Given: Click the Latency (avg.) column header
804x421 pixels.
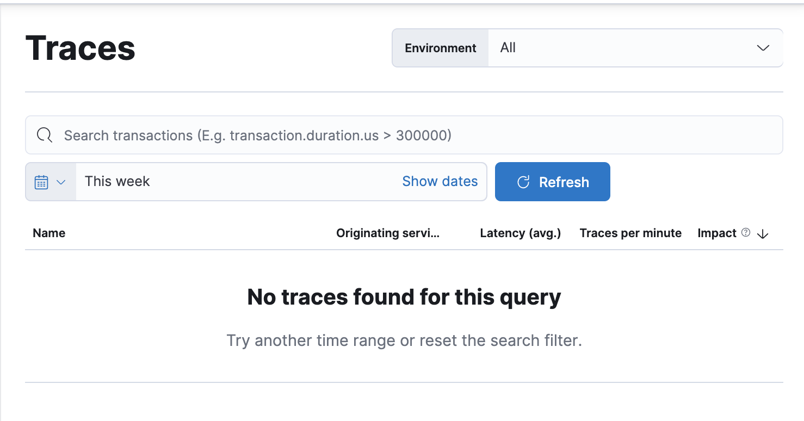Looking at the screenshot, I should pyautogui.click(x=520, y=233).
